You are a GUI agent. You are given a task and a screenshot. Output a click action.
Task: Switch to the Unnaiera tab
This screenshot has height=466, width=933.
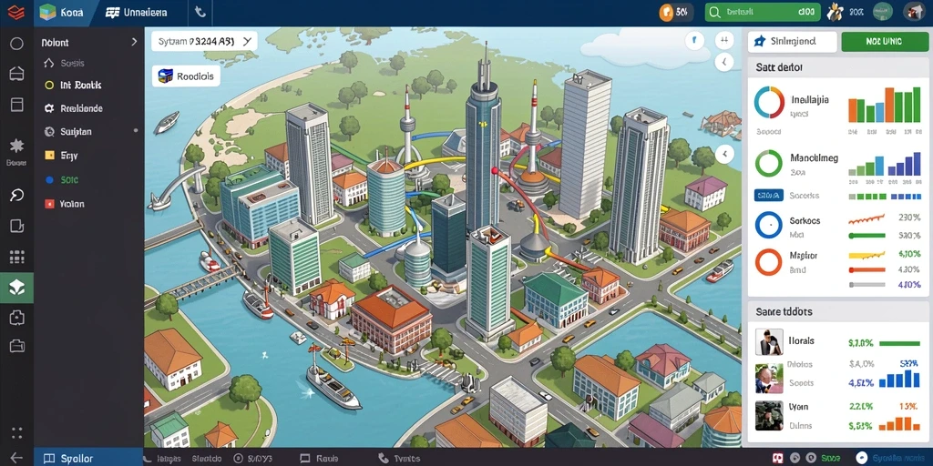[x=137, y=13]
